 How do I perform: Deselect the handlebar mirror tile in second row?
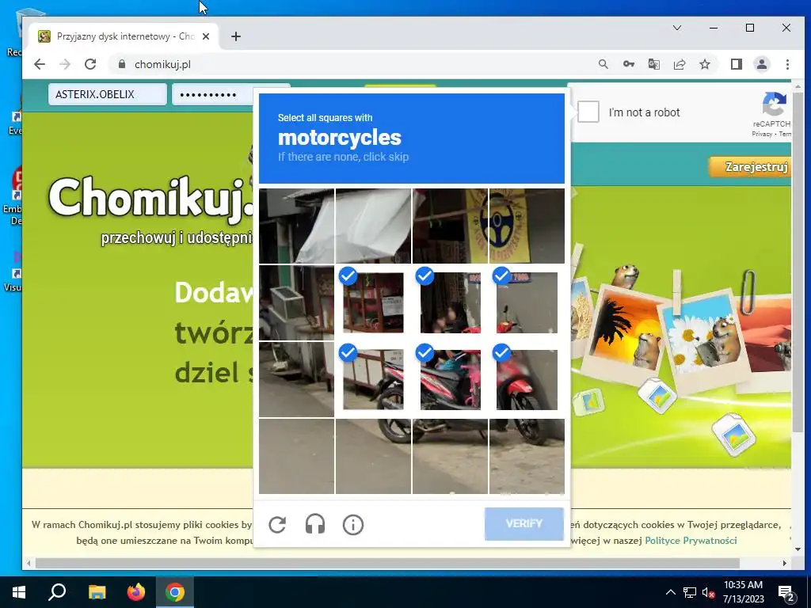point(527,303)
